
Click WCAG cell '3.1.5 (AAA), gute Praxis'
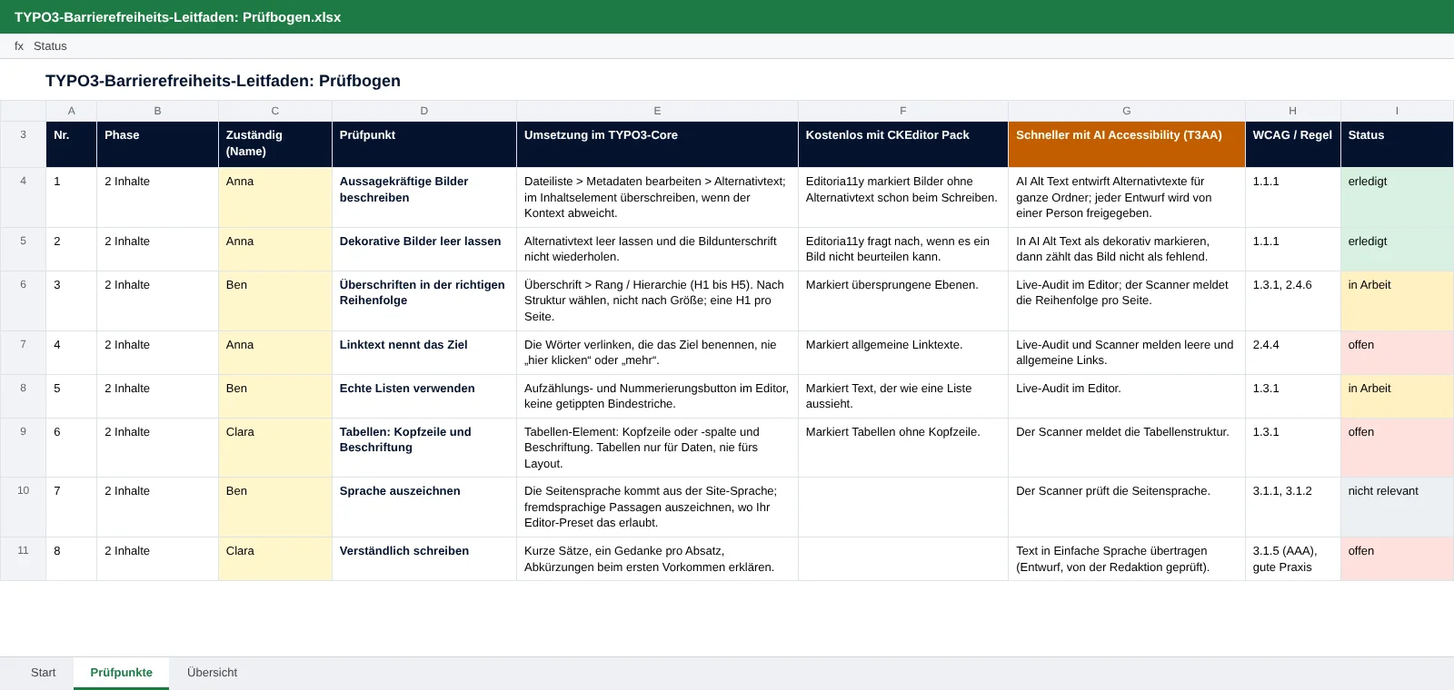pyautogui.click(x=1292, y=558)
